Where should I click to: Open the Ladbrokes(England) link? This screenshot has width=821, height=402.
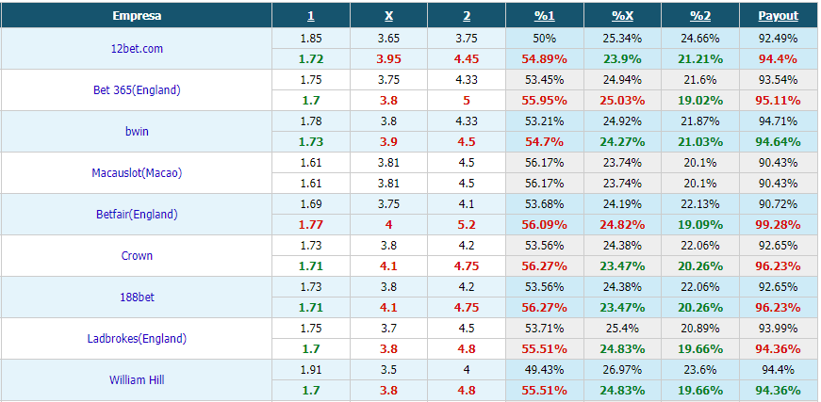click(x=137, y=338)
